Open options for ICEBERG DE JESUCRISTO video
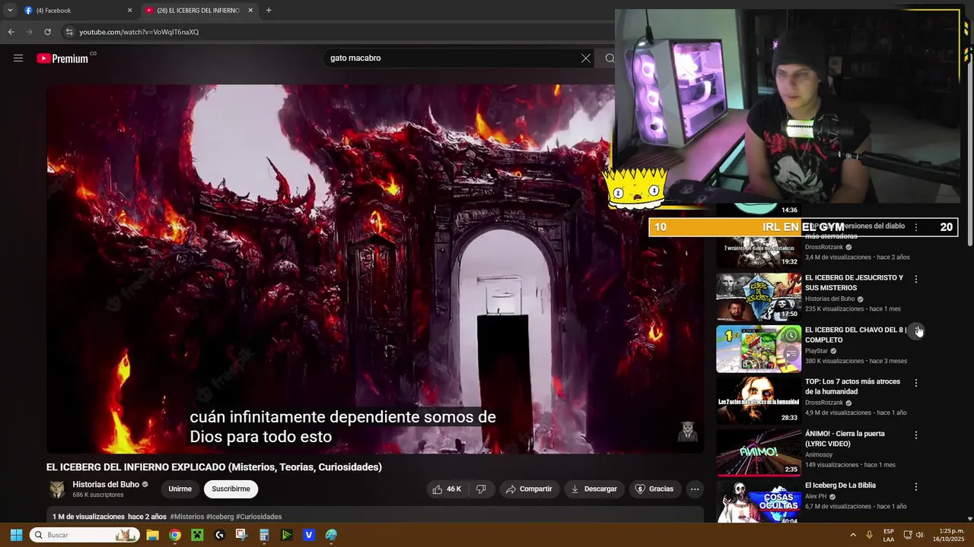974x547 pixels. 916,280
